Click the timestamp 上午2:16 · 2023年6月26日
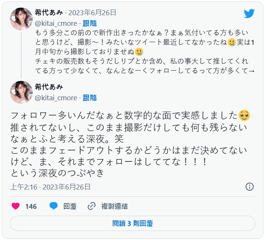Viewport: 266px width, 240px height. pyautogui.click(x=51, y=186)
